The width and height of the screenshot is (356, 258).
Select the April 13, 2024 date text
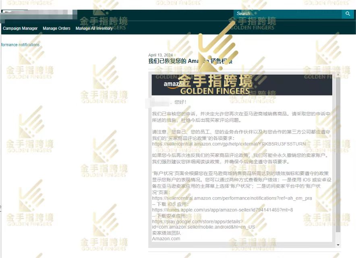pos(160,55)
